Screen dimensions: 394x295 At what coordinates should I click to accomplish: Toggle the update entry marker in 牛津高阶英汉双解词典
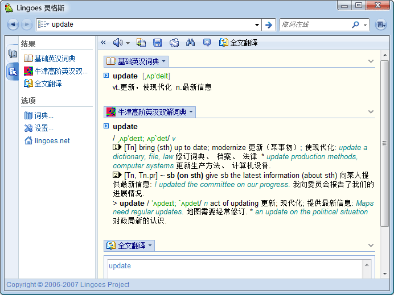(106, 126)
